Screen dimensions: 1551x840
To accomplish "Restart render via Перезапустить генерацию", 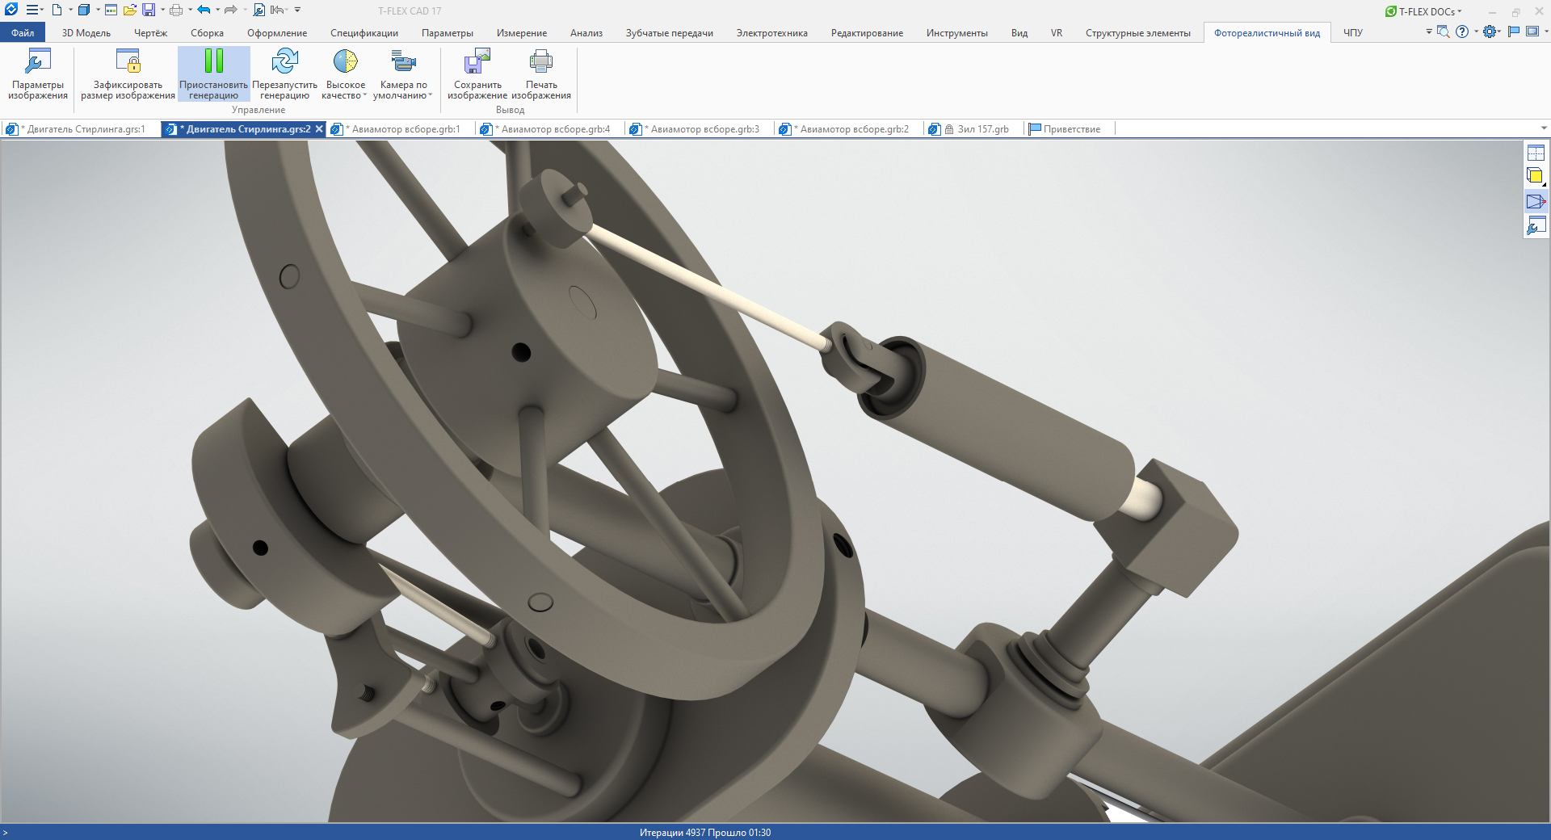I will (284, 74).
